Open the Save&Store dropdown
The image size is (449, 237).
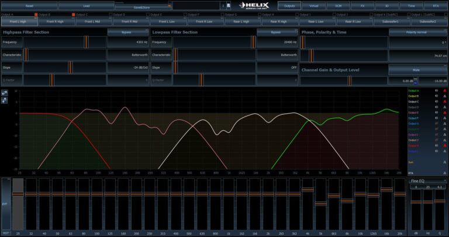(x=143, y=8)
